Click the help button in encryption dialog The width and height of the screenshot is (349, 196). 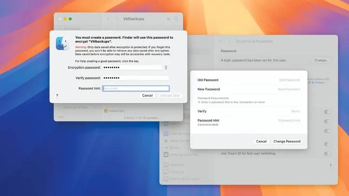point(57,95)
